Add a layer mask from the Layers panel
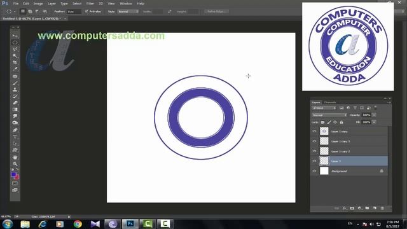This screenshot has height=229, width=407. (x=352, y=208)
